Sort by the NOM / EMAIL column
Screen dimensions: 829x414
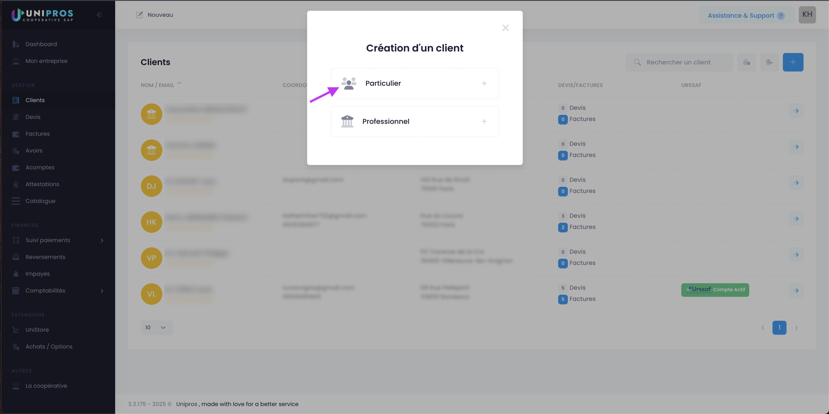tap(158, 85)
